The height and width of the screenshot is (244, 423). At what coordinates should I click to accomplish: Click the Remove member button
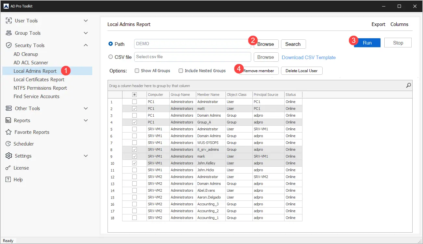(x=259, y=71)
